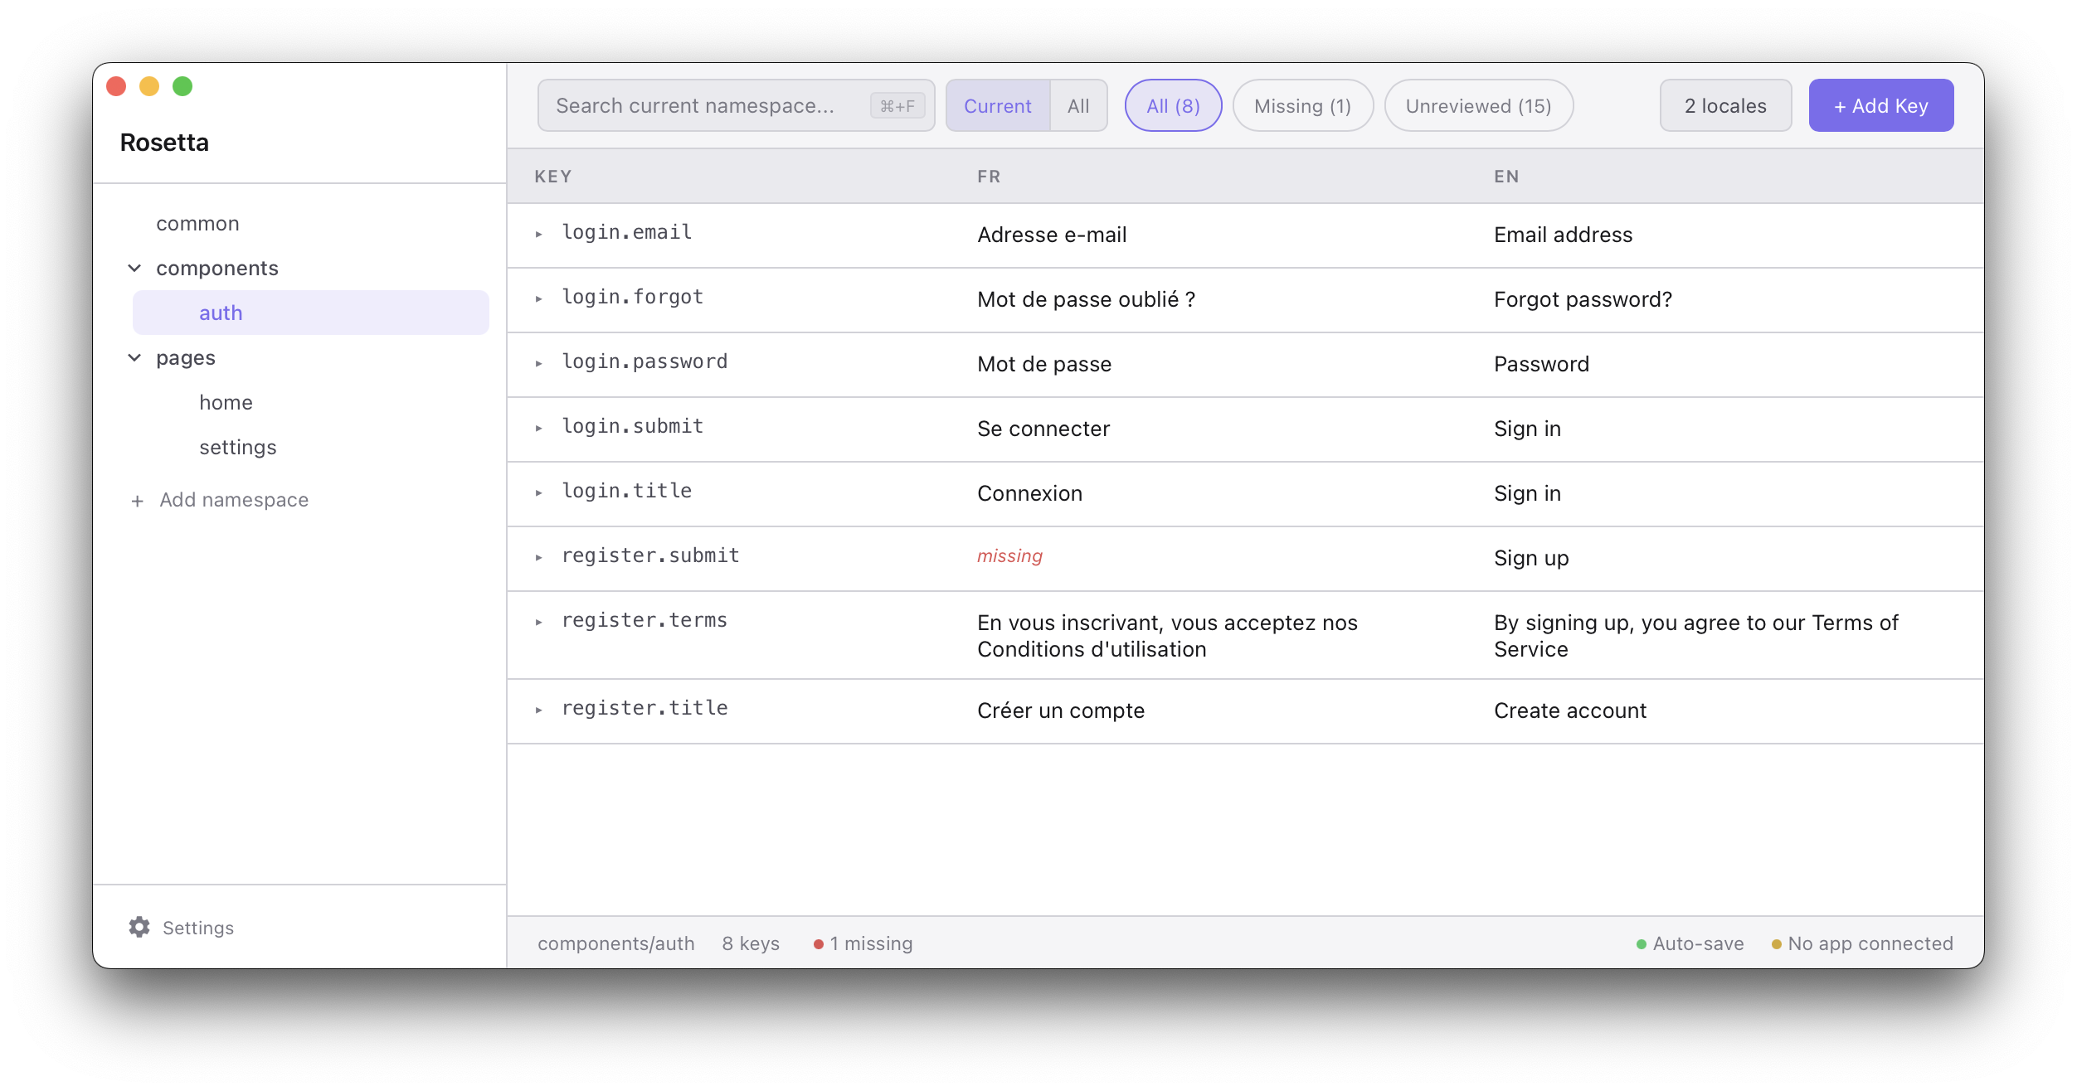Expand the login.email row triangle
The height and width of the screenshot is (1091, 2077).
tap(539, 235)
